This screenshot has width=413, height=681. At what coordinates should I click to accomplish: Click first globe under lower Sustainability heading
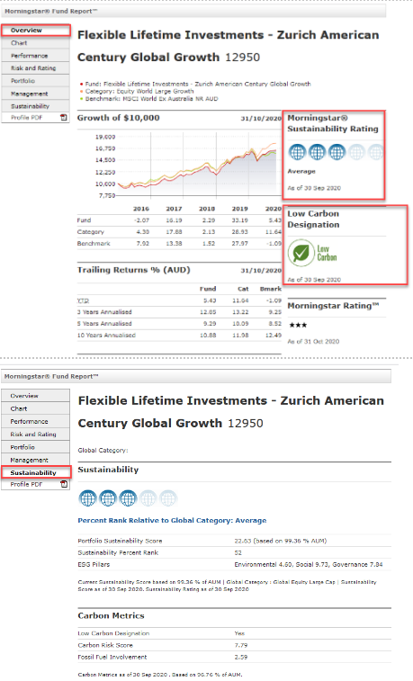(x=87, y=498)
